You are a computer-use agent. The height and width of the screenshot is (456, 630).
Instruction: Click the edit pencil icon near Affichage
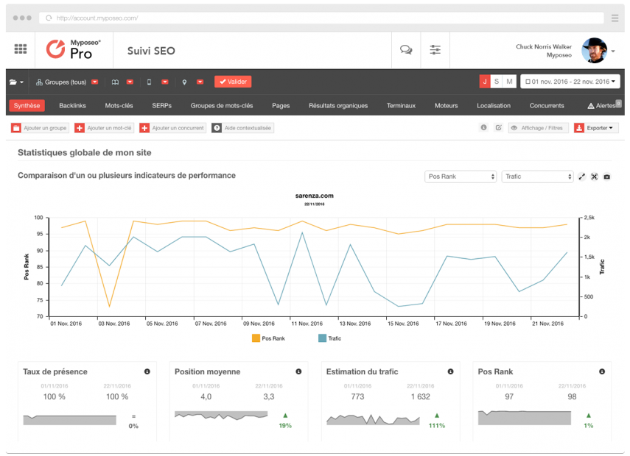(498, 128)
